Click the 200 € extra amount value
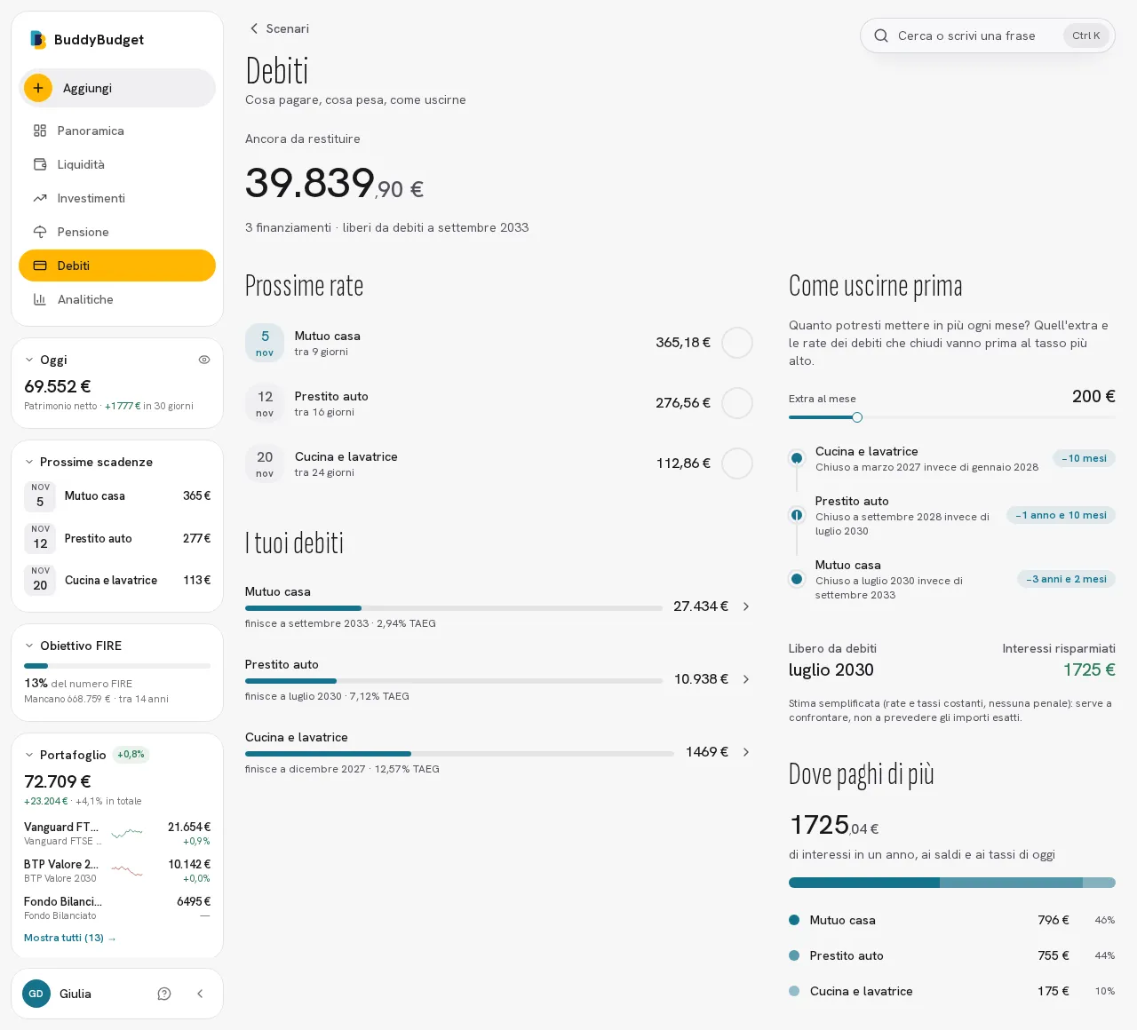Viewport: 1137px width, 1030px height. coord(1093,396)
